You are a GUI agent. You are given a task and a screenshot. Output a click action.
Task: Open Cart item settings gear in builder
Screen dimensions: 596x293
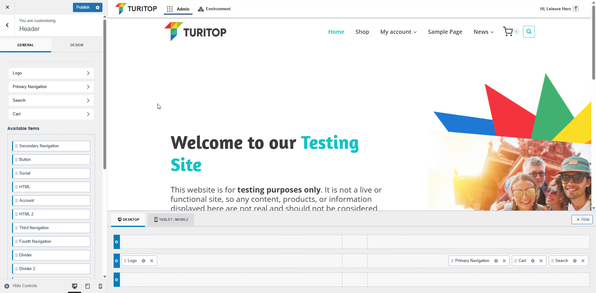click(533, 261)
